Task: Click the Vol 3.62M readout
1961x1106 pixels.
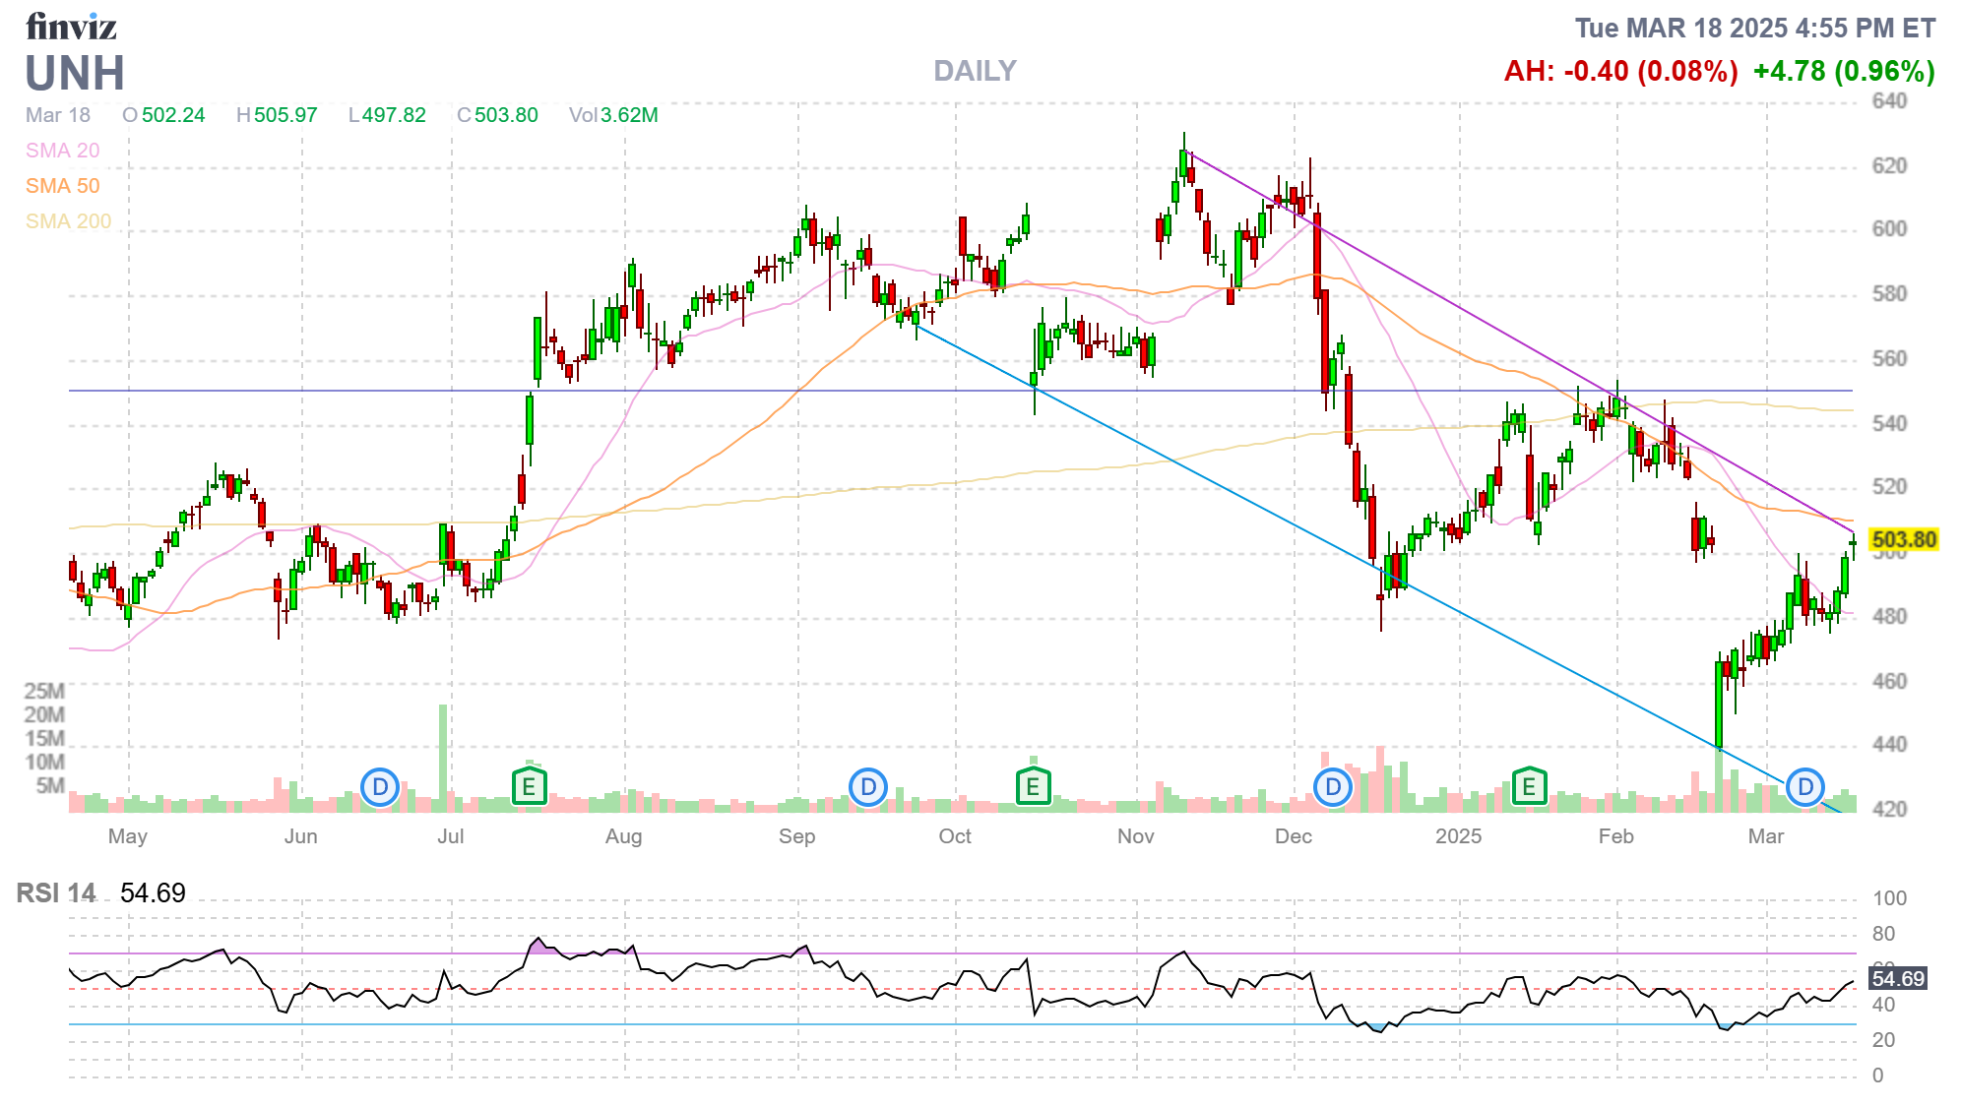Action: 613,115
